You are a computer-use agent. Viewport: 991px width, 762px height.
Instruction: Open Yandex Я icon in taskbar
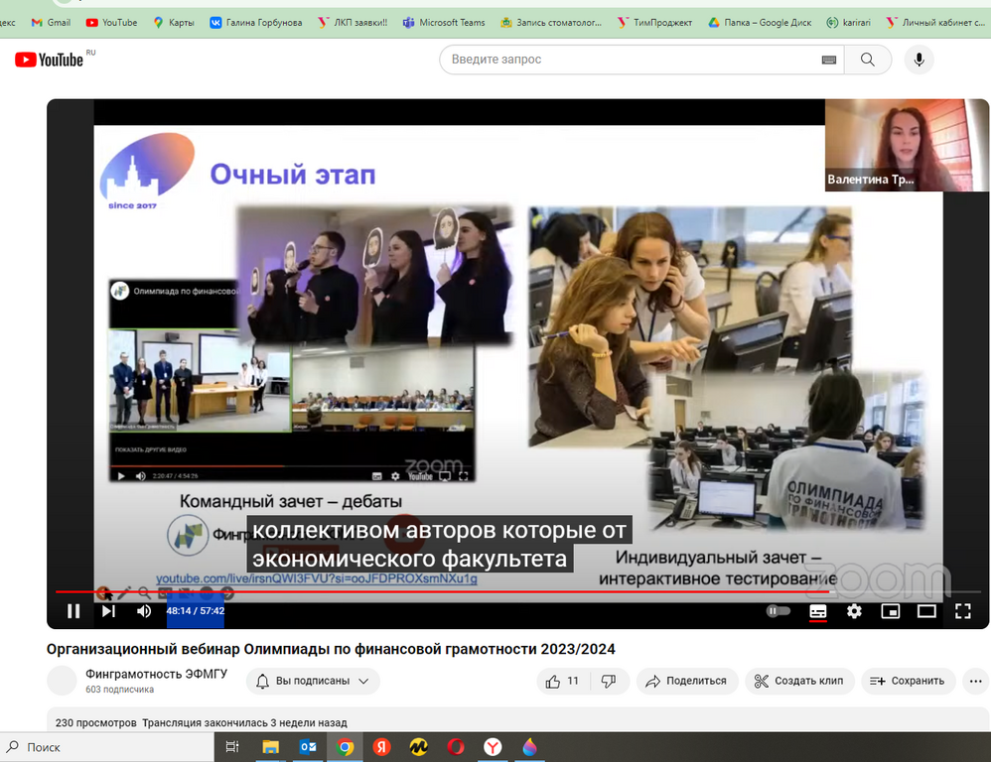pos(381,747)
